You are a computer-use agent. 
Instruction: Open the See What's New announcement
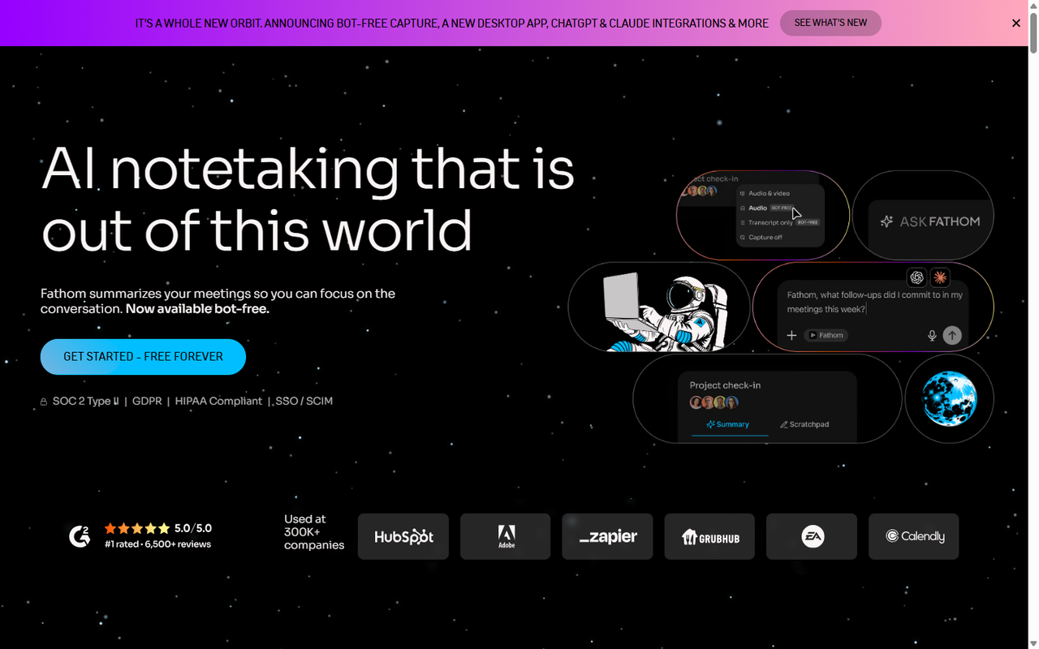(830, 23)
